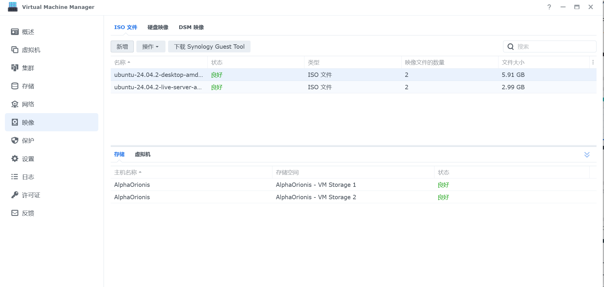604x287 pixels.
Task: Click the 保护 shield icon
Action: 15,140
